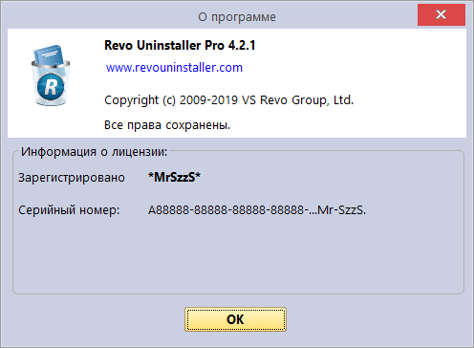Close the О программе dialog
The width and height of the screenshot is (474, 348).
point(442,14)
